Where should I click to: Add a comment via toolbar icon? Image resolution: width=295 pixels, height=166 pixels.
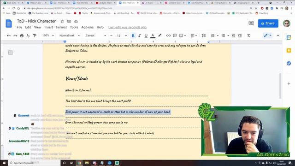175,36
